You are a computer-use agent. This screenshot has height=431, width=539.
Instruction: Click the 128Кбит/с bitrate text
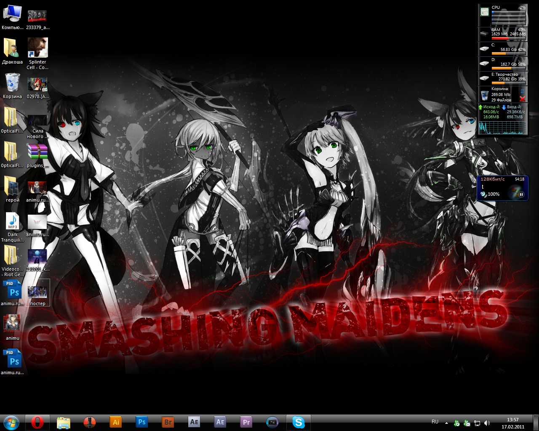tap(493, 179)
